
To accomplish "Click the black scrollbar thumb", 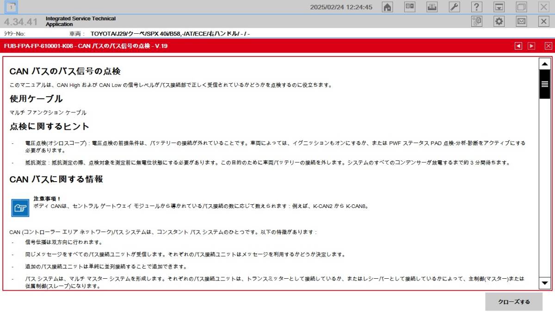I will click(x=544, y=84).
